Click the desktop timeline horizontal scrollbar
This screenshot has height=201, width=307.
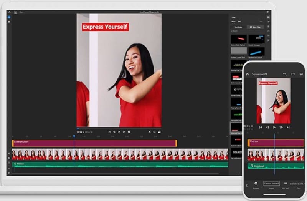click(115, 174)
